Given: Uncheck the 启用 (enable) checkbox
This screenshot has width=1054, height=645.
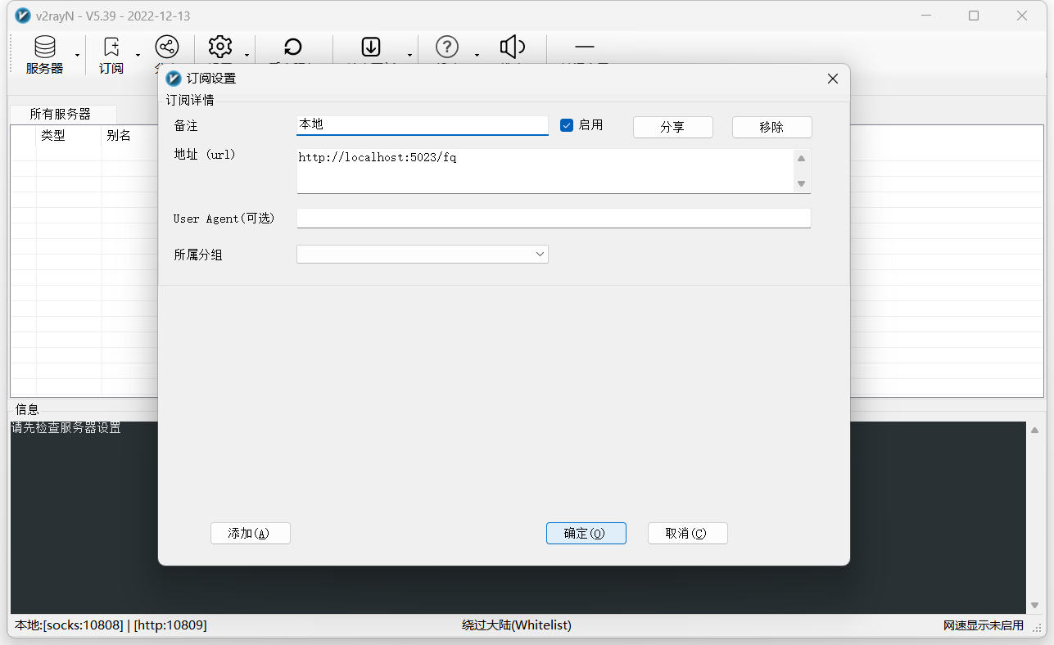Looking at the screenshot, I should coord(566,125).
